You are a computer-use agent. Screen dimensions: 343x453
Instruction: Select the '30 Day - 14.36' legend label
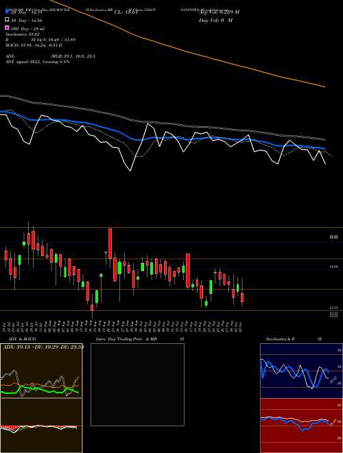[27, 21]
